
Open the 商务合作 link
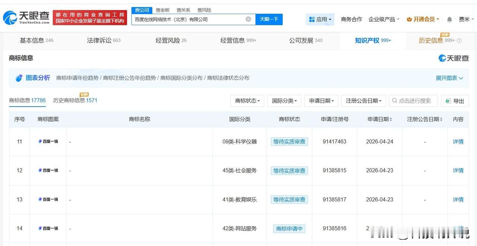(x=351, y=19)
